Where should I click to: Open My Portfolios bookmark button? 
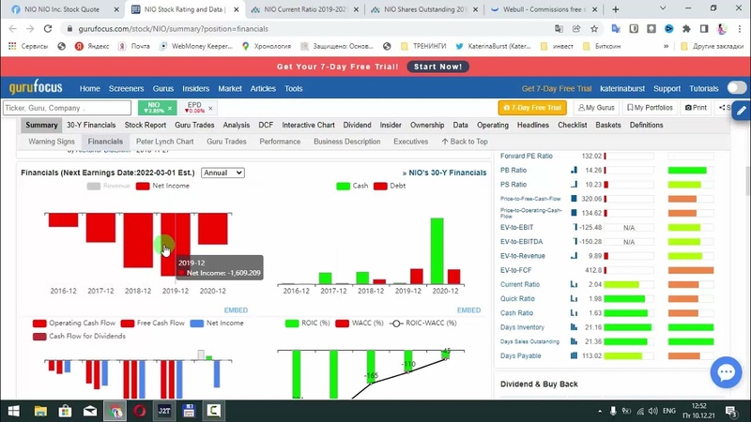click(x=650, y=108)
